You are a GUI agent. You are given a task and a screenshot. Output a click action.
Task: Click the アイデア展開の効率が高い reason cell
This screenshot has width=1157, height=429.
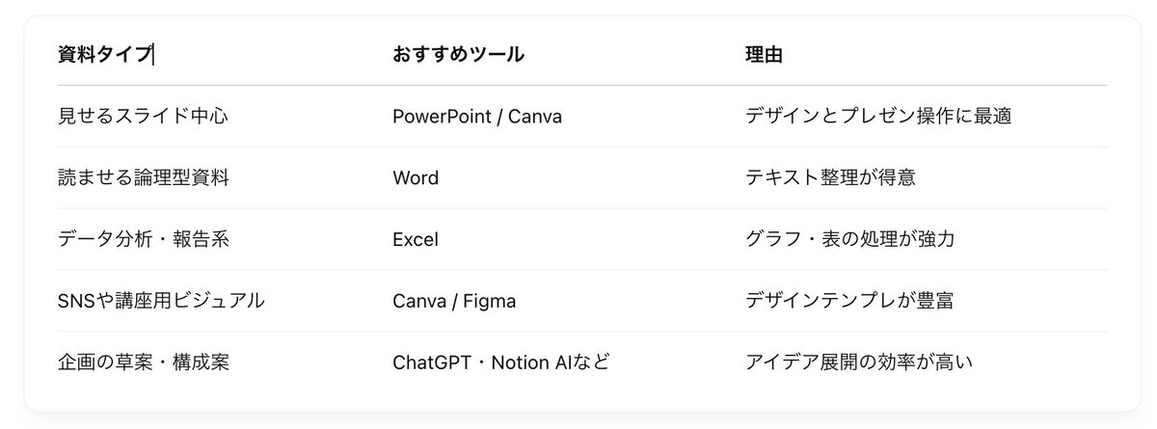click(859, 362)
